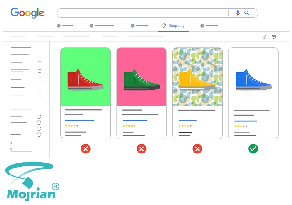
Task: Click the green checkmark under blue shoe
Action: tap(253, 149)
